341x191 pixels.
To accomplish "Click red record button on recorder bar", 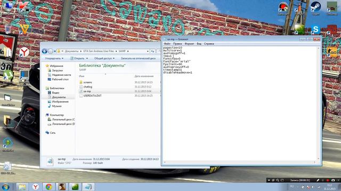I will [328, 180].
